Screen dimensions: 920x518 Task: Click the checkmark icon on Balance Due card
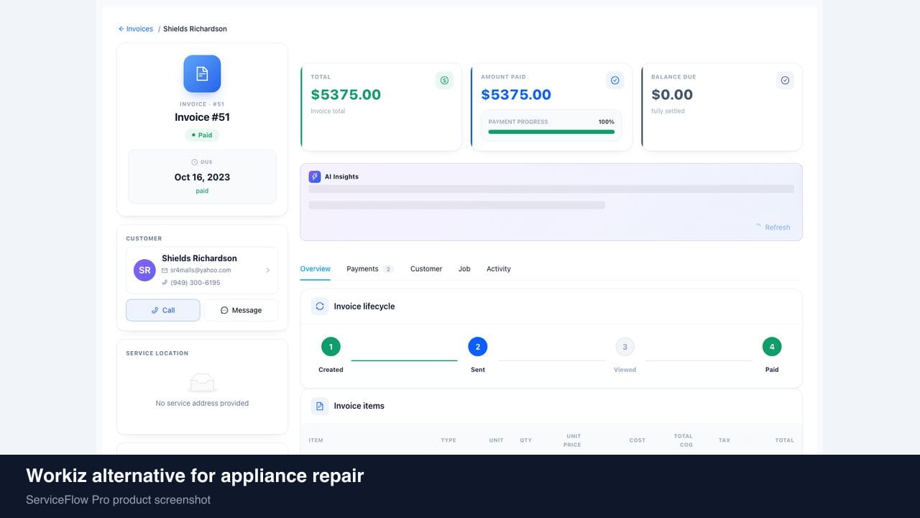point(785,81)
